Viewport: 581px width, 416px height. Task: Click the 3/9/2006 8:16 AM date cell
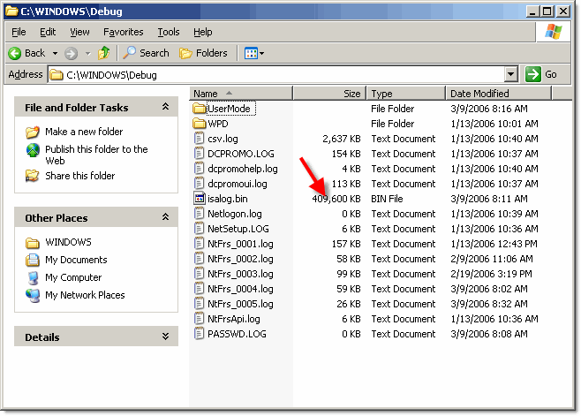[x=489, y=109]
